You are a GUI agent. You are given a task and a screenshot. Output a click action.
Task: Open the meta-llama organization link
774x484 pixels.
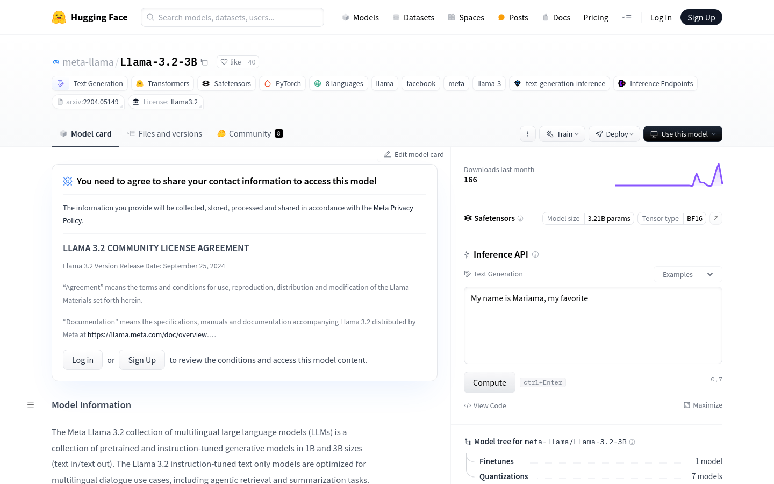tap(88, 62)
